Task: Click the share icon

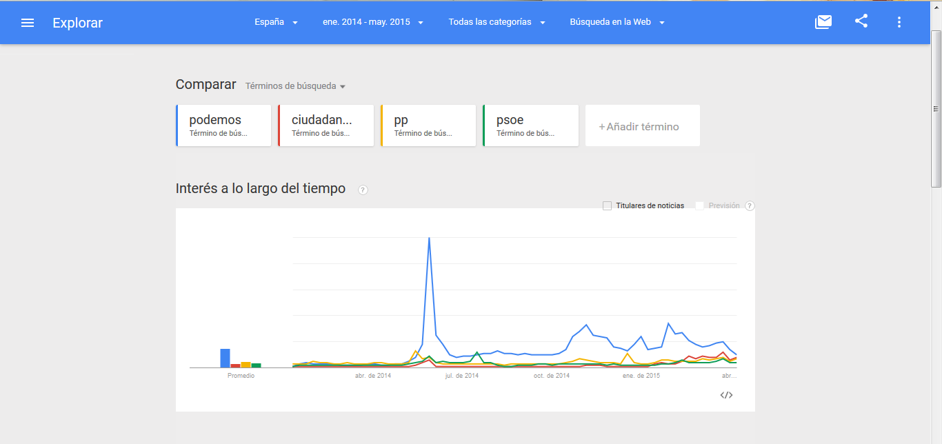Action: coord(861,21)
